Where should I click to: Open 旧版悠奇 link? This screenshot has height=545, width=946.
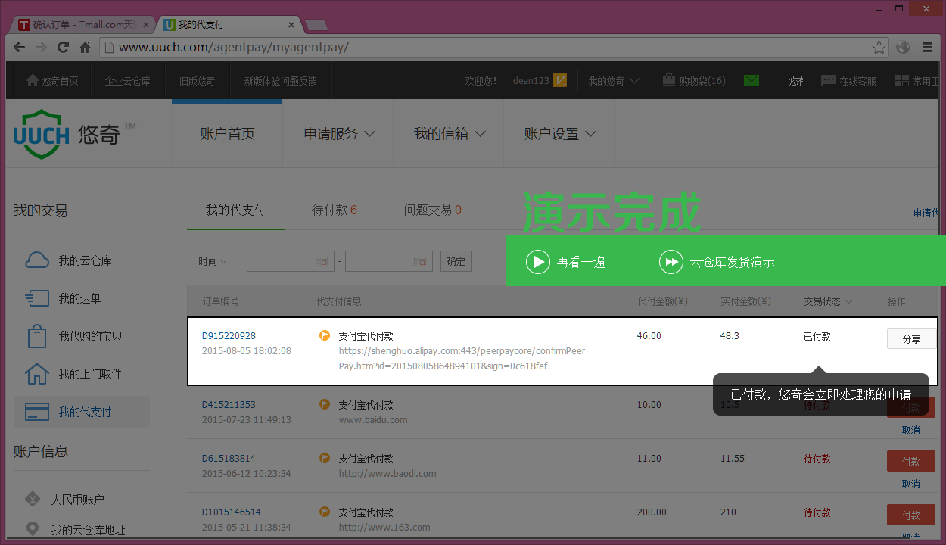(197, 81)
